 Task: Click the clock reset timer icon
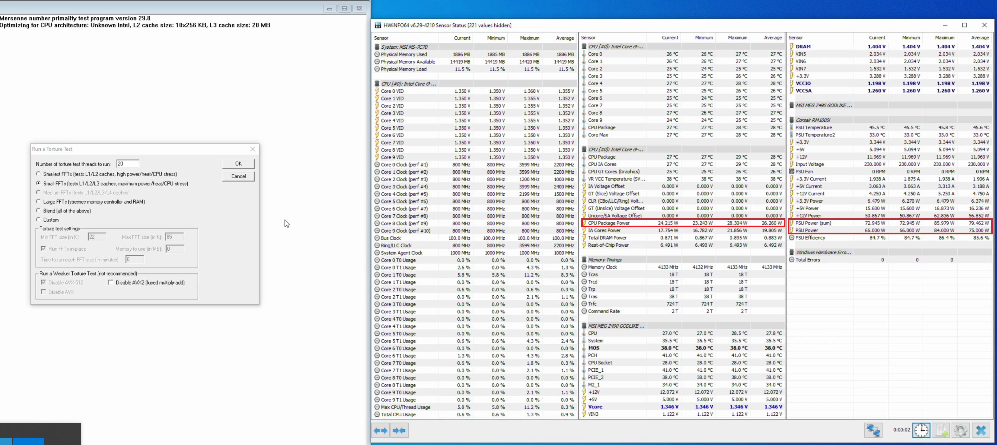pyautogui.click(x=921, y=430)
